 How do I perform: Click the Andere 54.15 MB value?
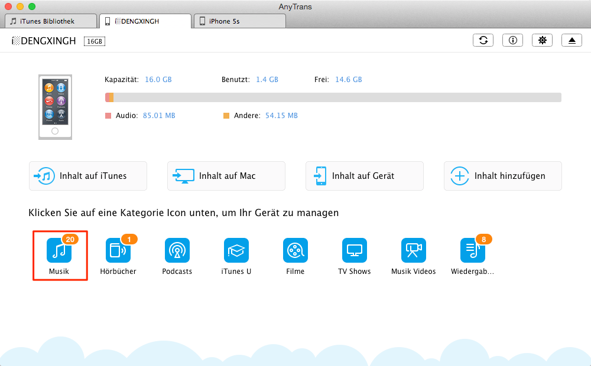(281, 116)
